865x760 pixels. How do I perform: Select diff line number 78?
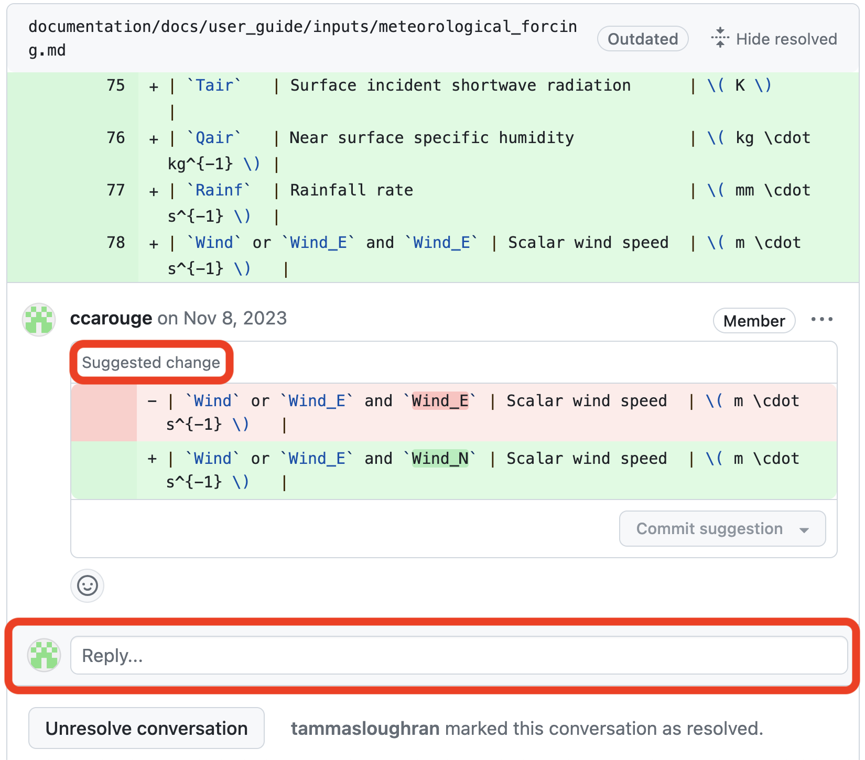click(x=116, y=243)
